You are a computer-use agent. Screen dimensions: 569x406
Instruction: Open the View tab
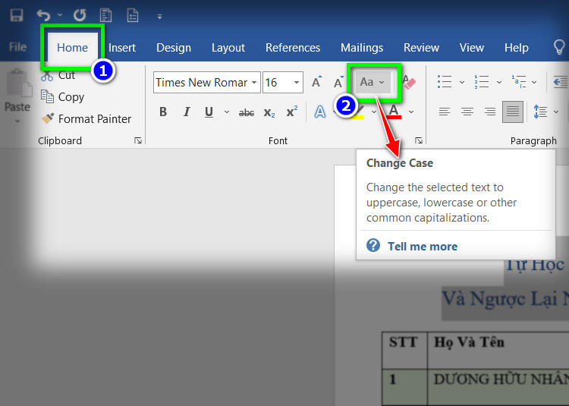471,48
